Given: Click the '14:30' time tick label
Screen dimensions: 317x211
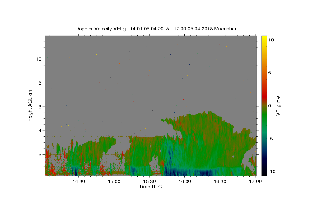Looking at the screenshot, I should [79, 182].
